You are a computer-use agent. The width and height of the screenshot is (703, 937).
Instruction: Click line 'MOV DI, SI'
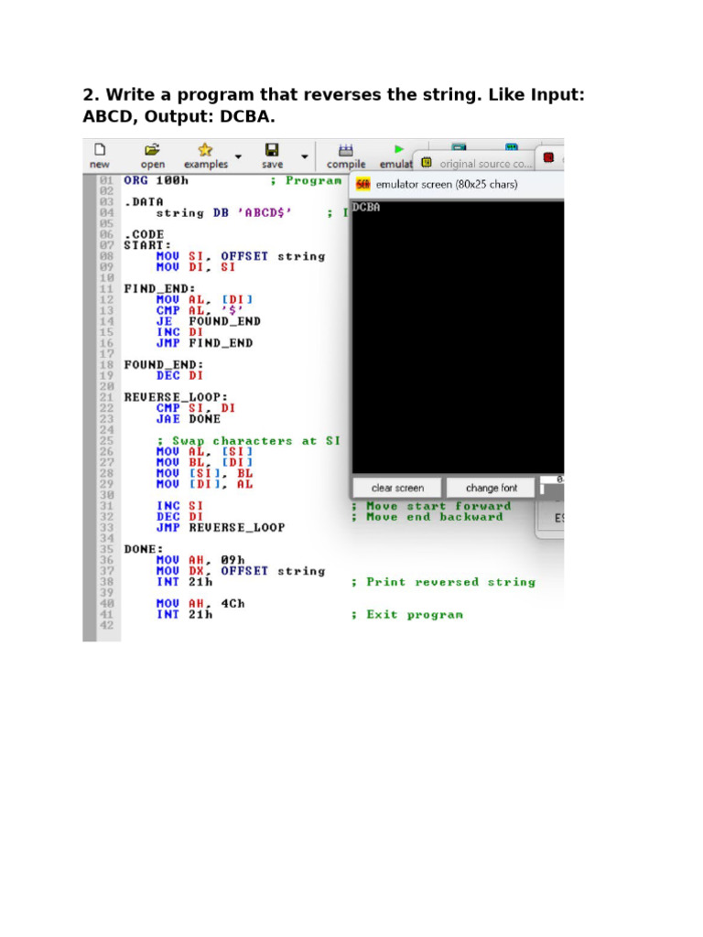pos(196,267)
